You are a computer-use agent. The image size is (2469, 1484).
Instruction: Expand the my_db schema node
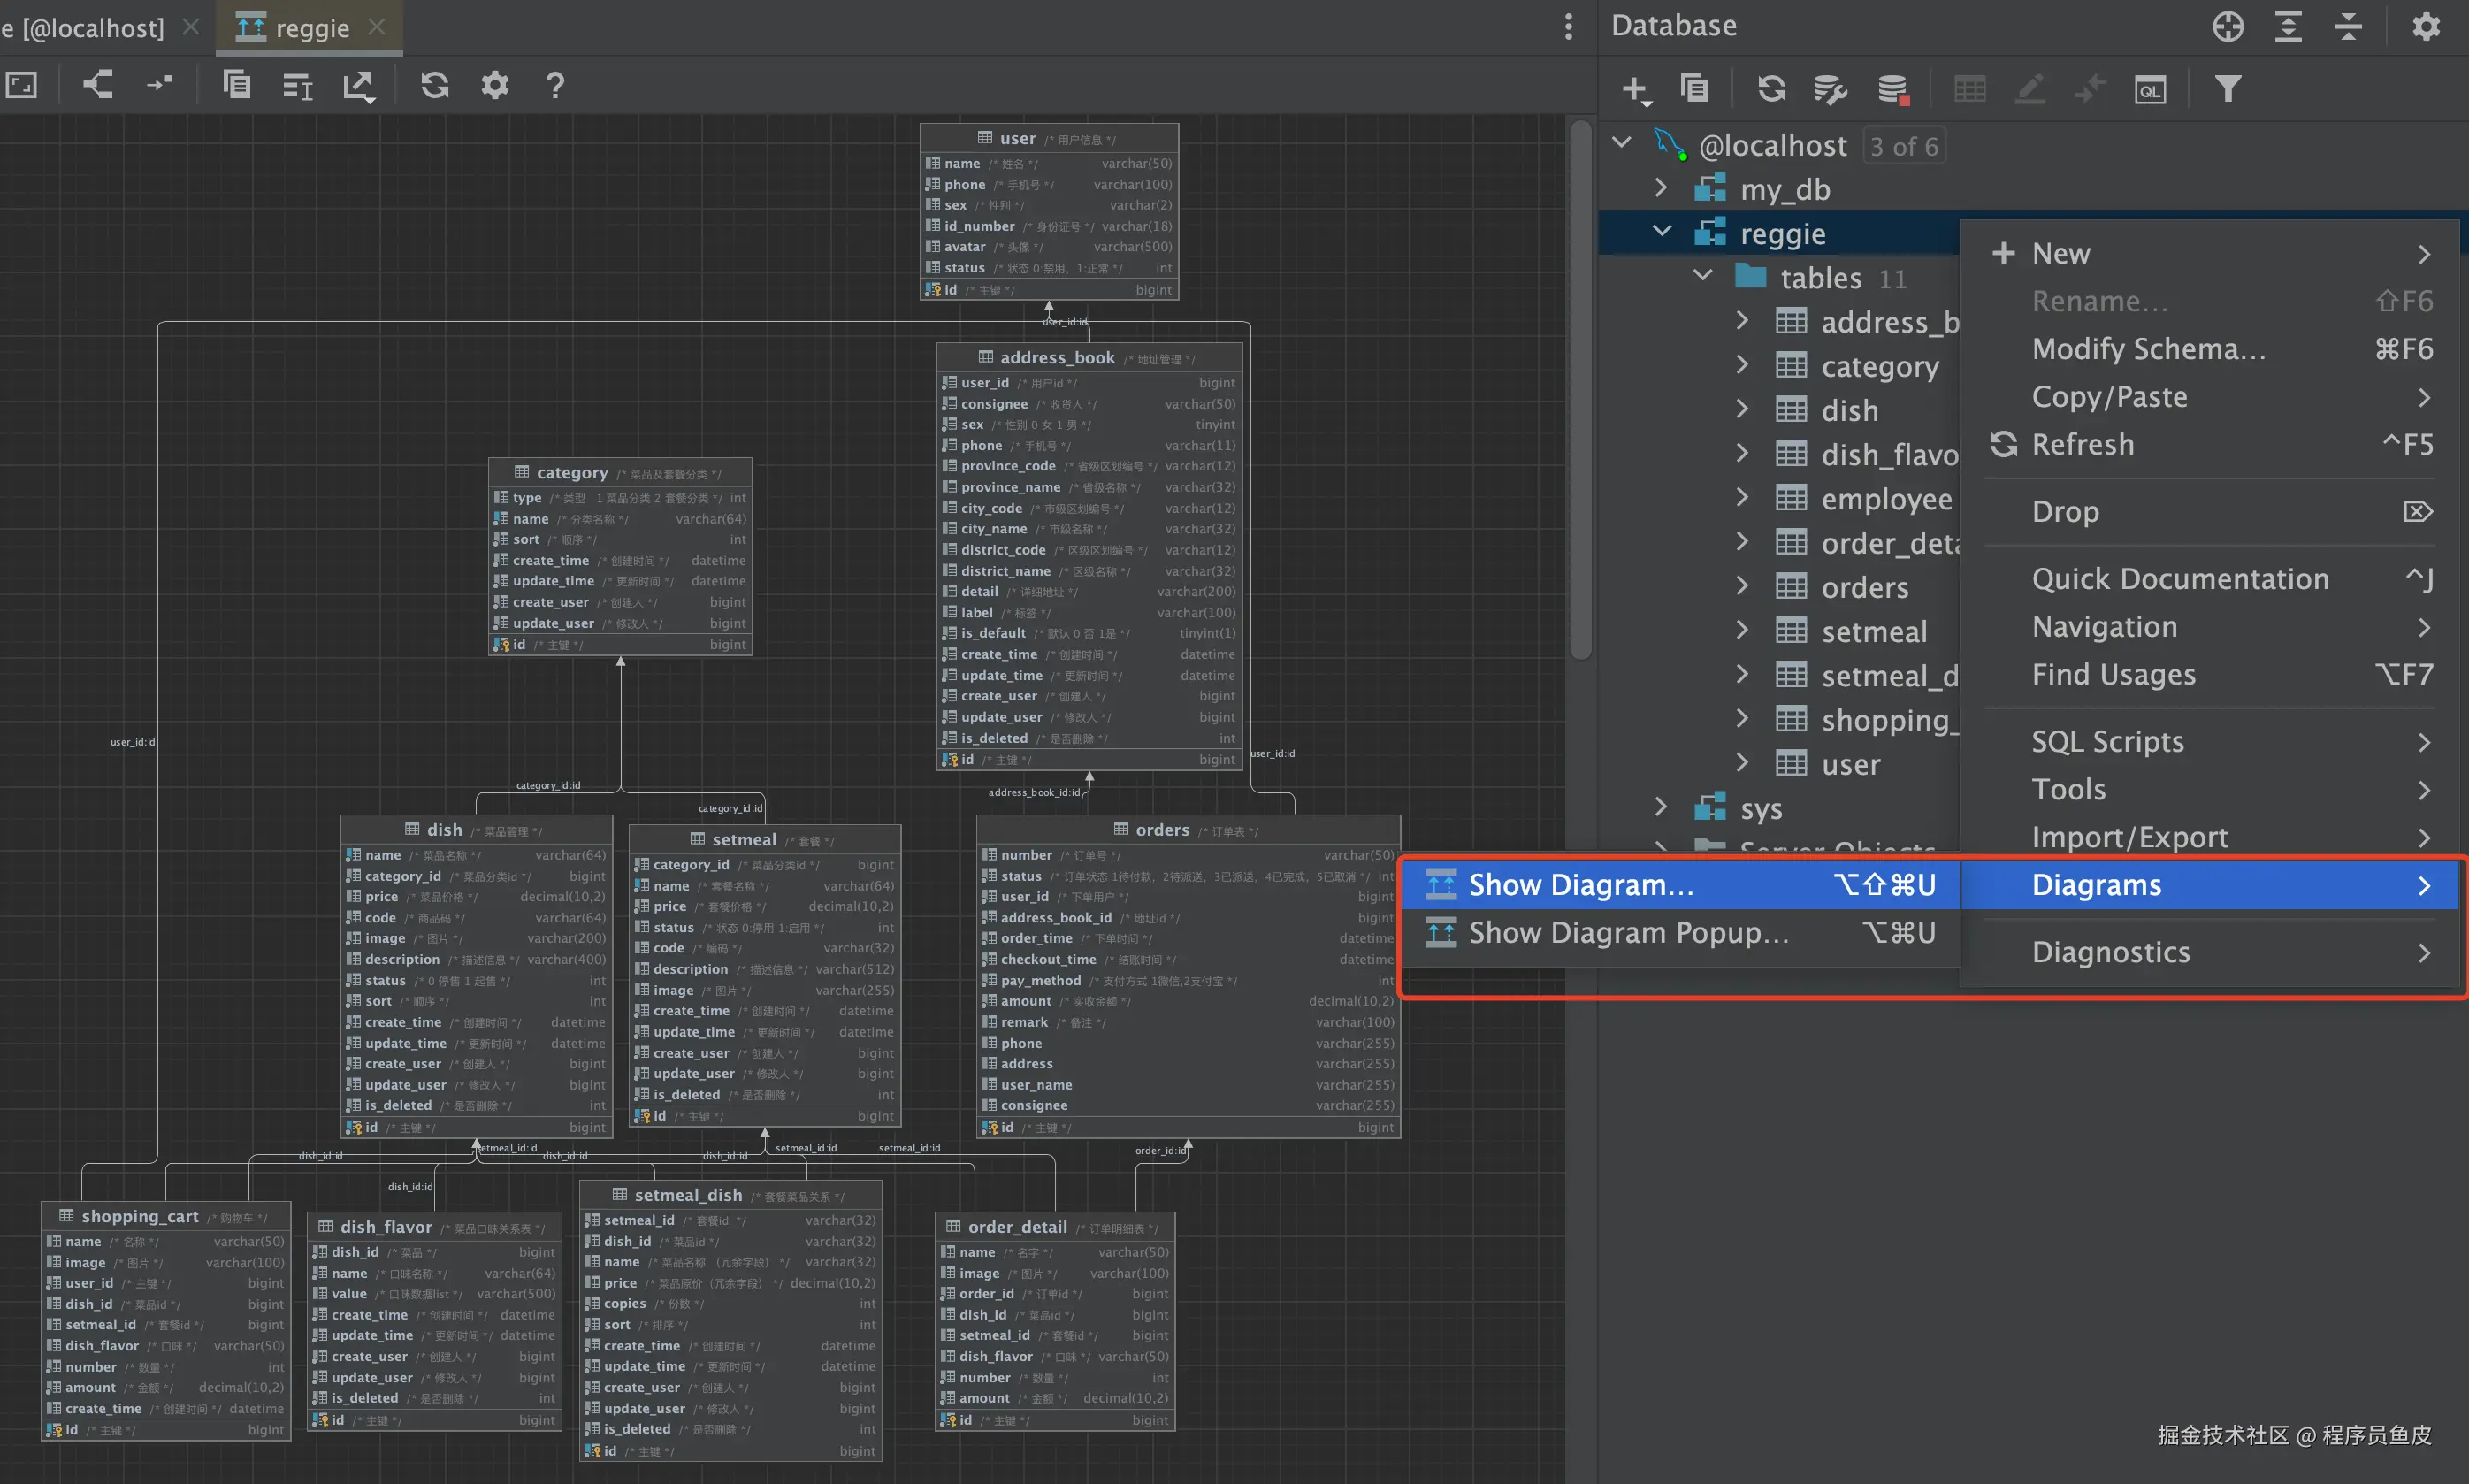1661,188
